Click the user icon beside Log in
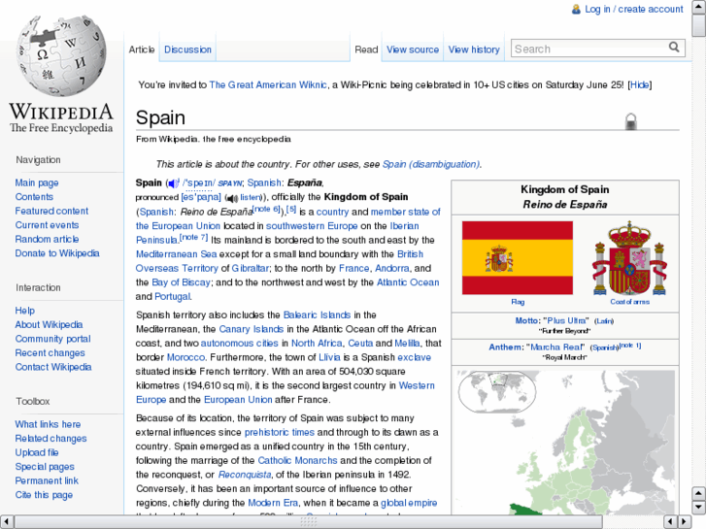Image resolution: width=706 pixels, height=529 pixels. pyautogui.click(x=576, y=9)
